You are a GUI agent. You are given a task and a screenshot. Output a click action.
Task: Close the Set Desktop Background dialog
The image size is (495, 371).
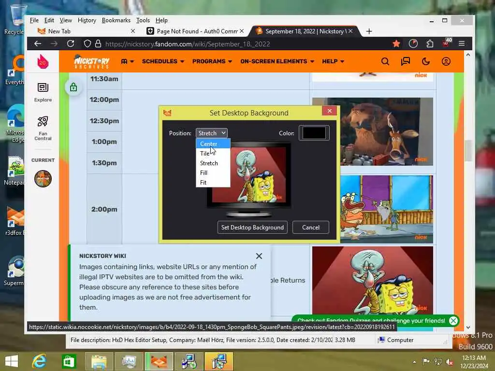coord(330,111)
